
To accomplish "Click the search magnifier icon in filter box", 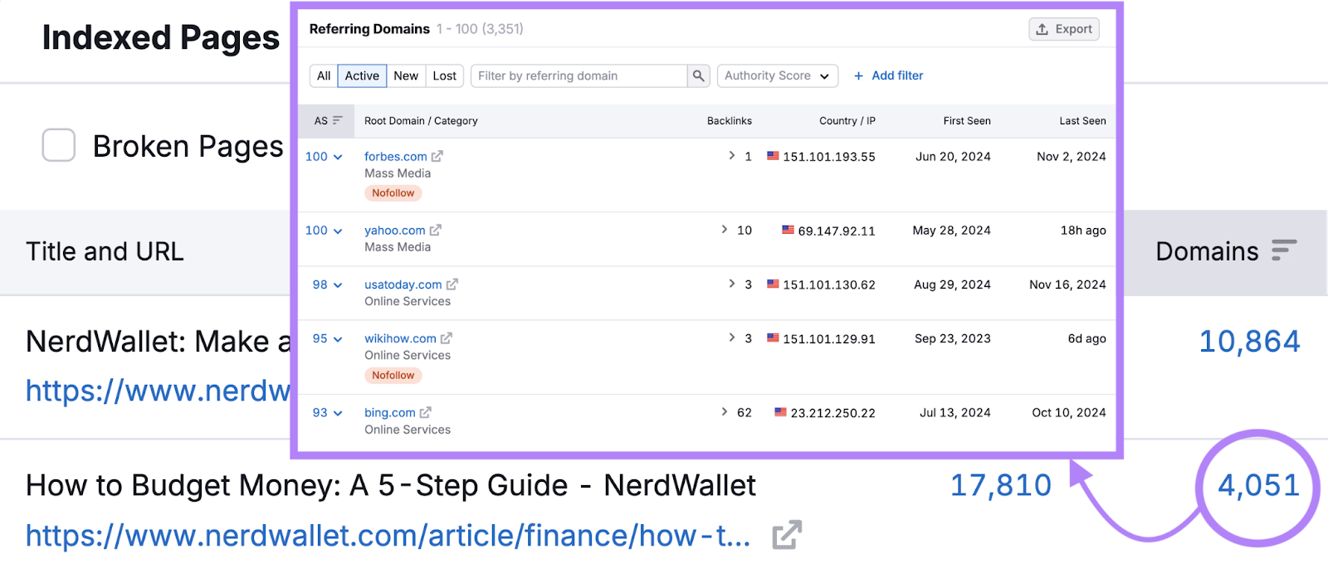I will click(x=699, y=76).
